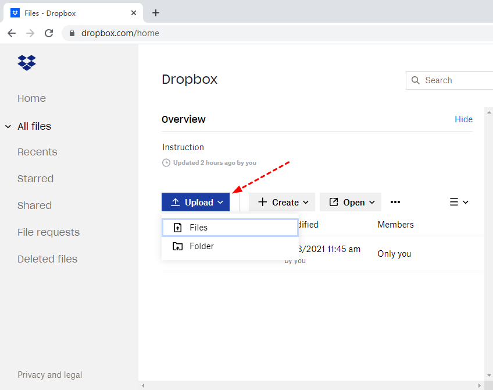Click the Dropbox logo in the sidebar
Viewport: 493px width, 390px height.
point(27,62)
